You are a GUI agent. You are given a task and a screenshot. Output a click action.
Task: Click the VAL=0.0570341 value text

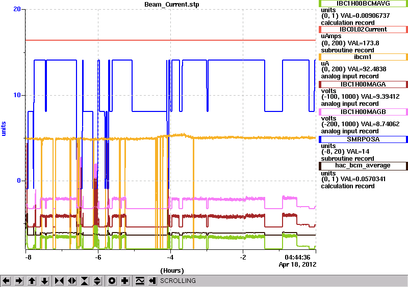(x=363, y=179)
